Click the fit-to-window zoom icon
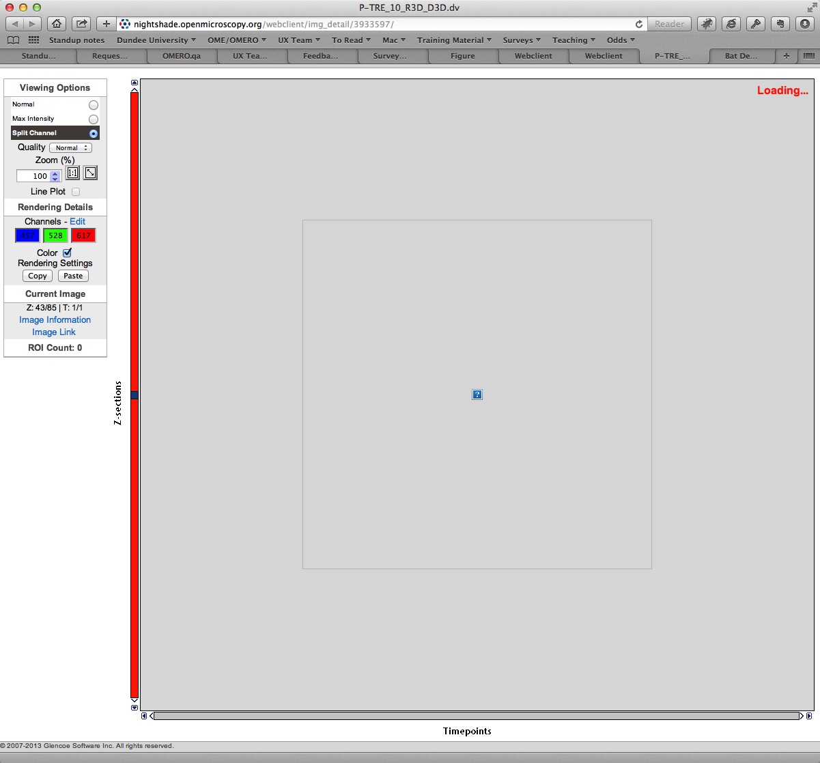Screen dimensions: 820x763 (x=90, y=173)
